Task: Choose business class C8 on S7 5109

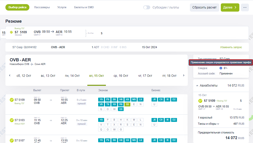Action: point(161,99)
